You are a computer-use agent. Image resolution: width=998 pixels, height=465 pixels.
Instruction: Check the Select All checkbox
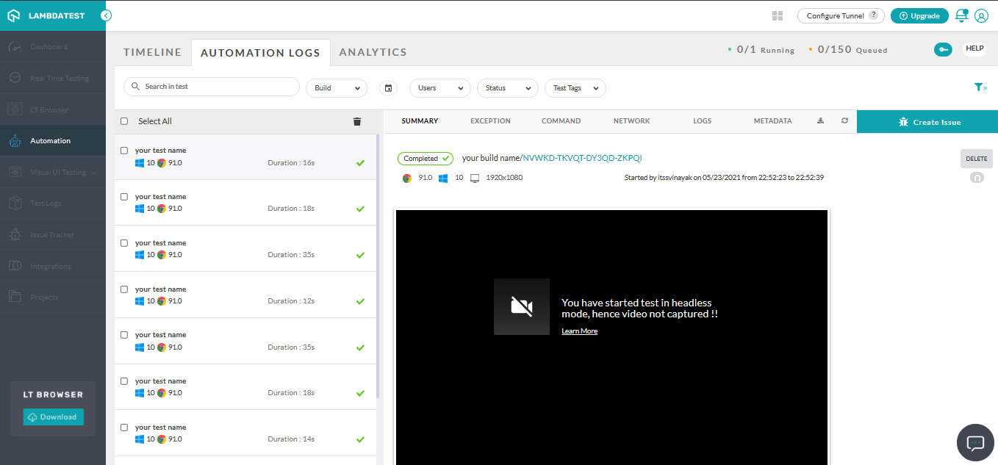click(x=124, y=121)
